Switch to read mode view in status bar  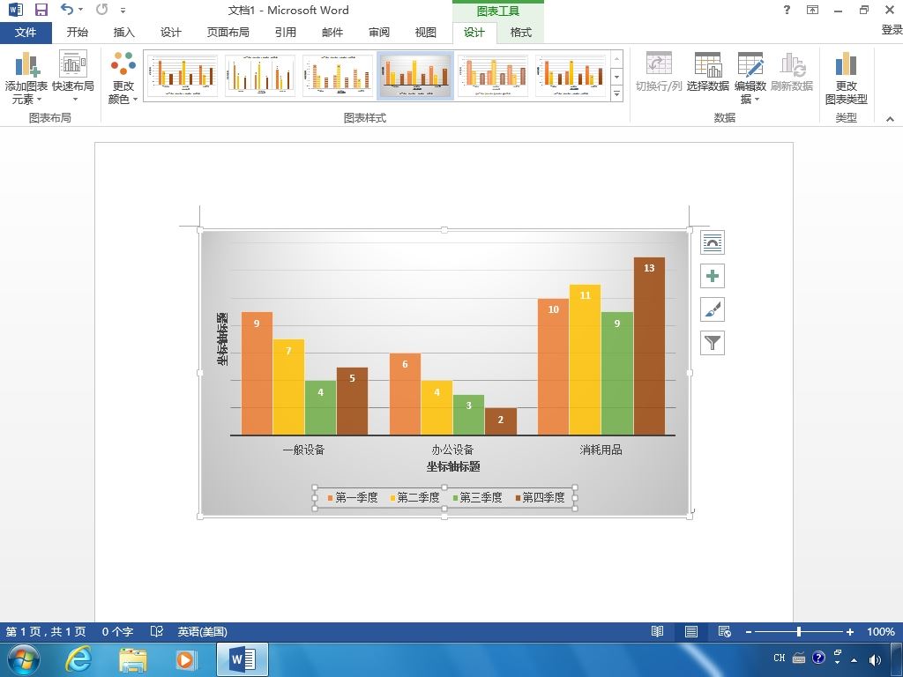(657, 631)
